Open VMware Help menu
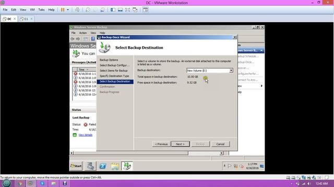 (51, 10)
